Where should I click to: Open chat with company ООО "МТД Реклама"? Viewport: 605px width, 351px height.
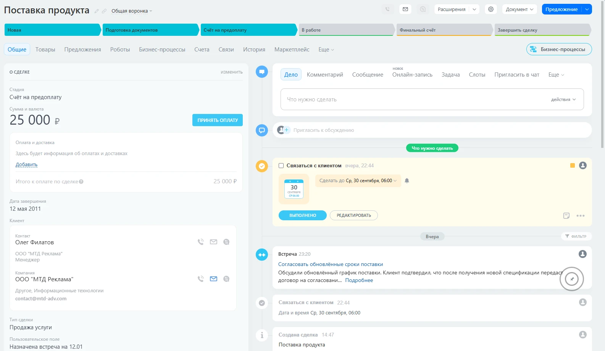point(226,279)
